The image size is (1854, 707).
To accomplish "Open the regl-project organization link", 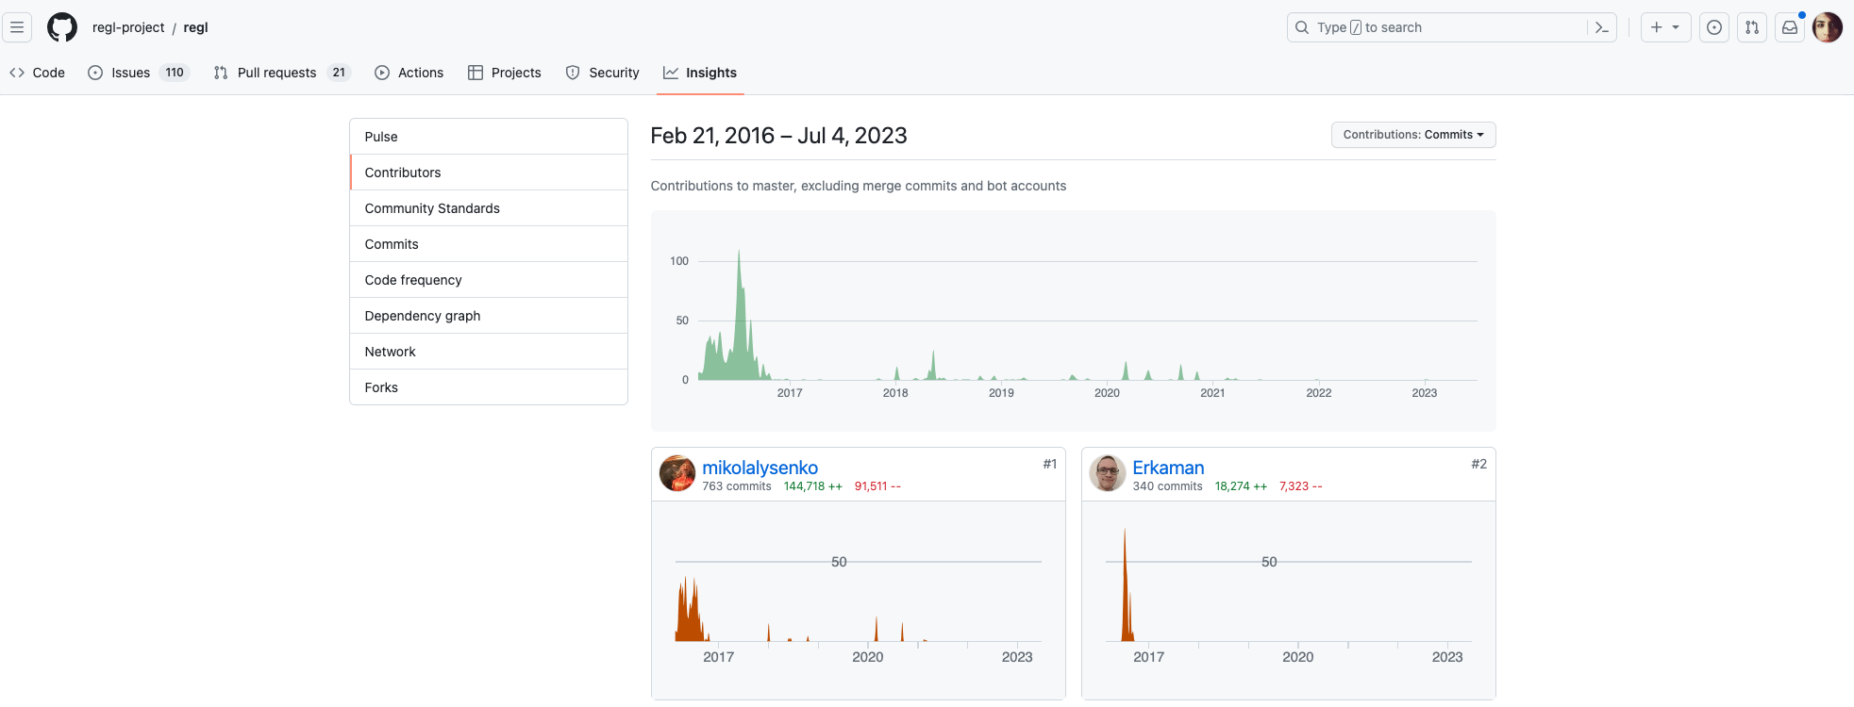I will [128, 27].
